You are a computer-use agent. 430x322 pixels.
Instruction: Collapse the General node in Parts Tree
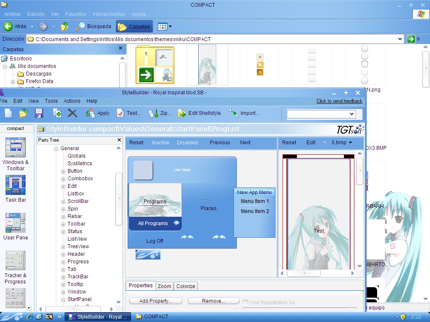56,149
